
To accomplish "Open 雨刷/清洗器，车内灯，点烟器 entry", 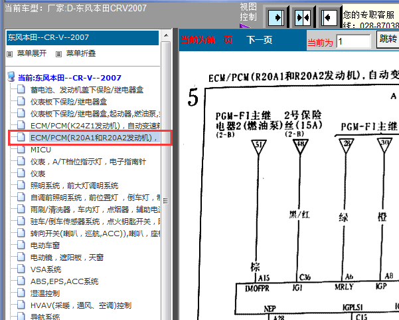I will 95,210.
